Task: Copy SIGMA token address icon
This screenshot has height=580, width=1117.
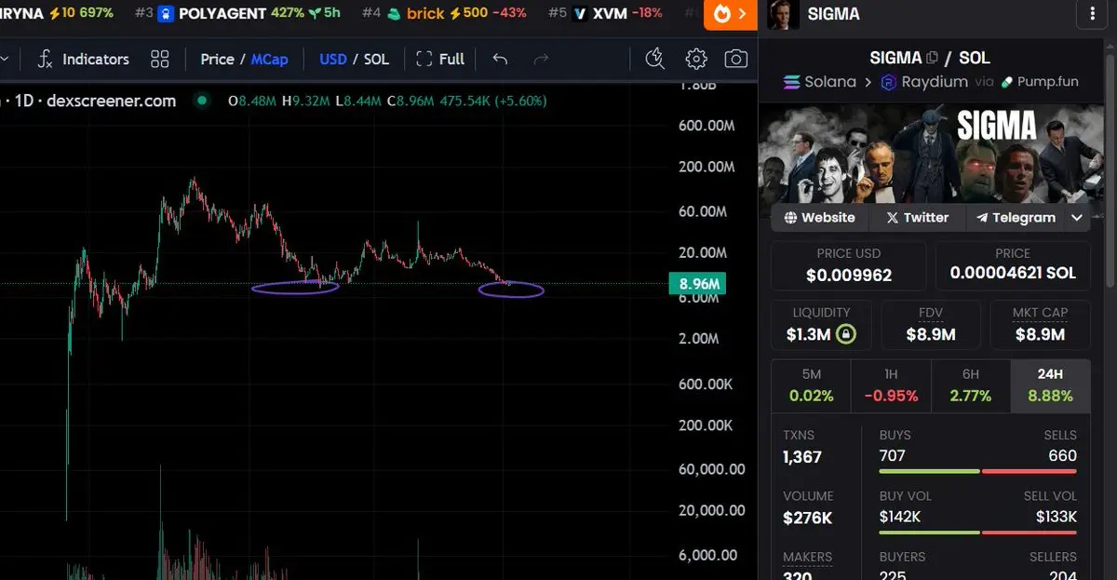Action: [x=933, y=58]
